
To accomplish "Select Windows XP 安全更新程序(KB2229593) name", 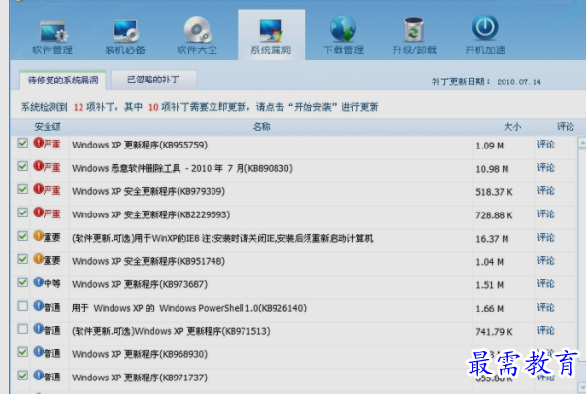I will tap(150, 214).
